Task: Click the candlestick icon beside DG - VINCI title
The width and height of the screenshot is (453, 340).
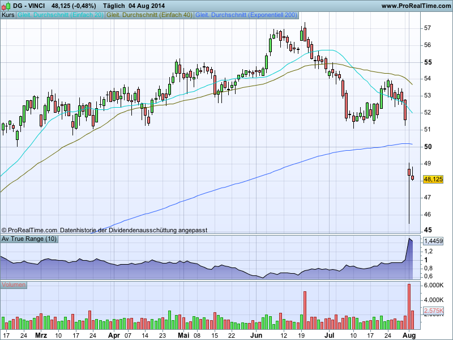Action: tap(6, 6)
